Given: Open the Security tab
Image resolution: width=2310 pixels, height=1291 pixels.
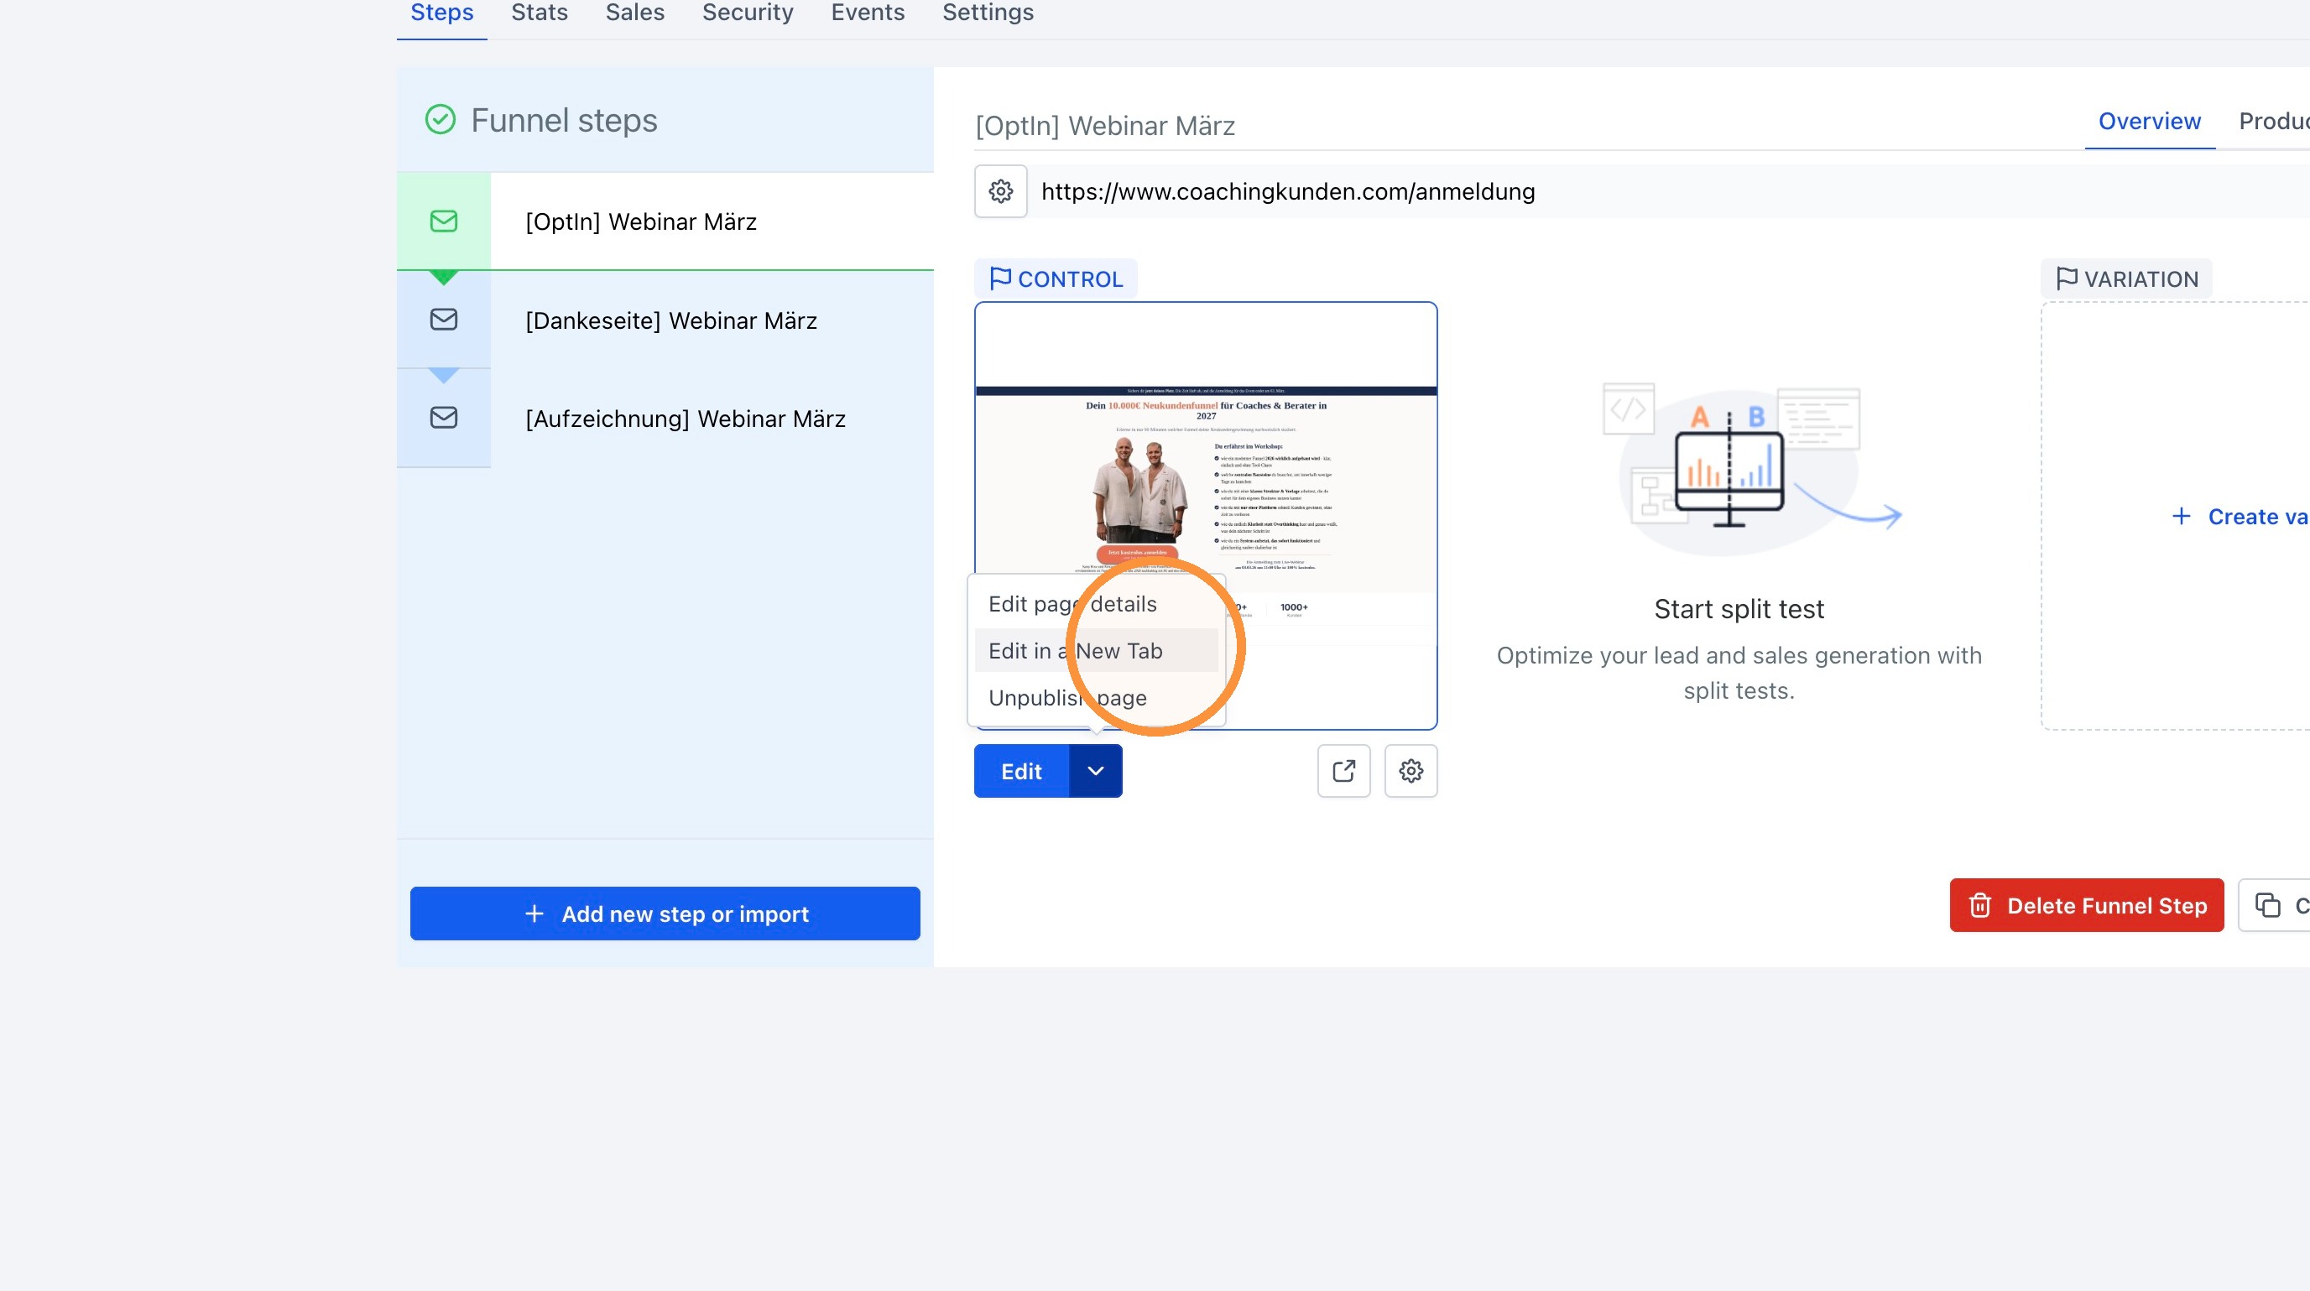Looking at the screenshot, I should (748, 13).
